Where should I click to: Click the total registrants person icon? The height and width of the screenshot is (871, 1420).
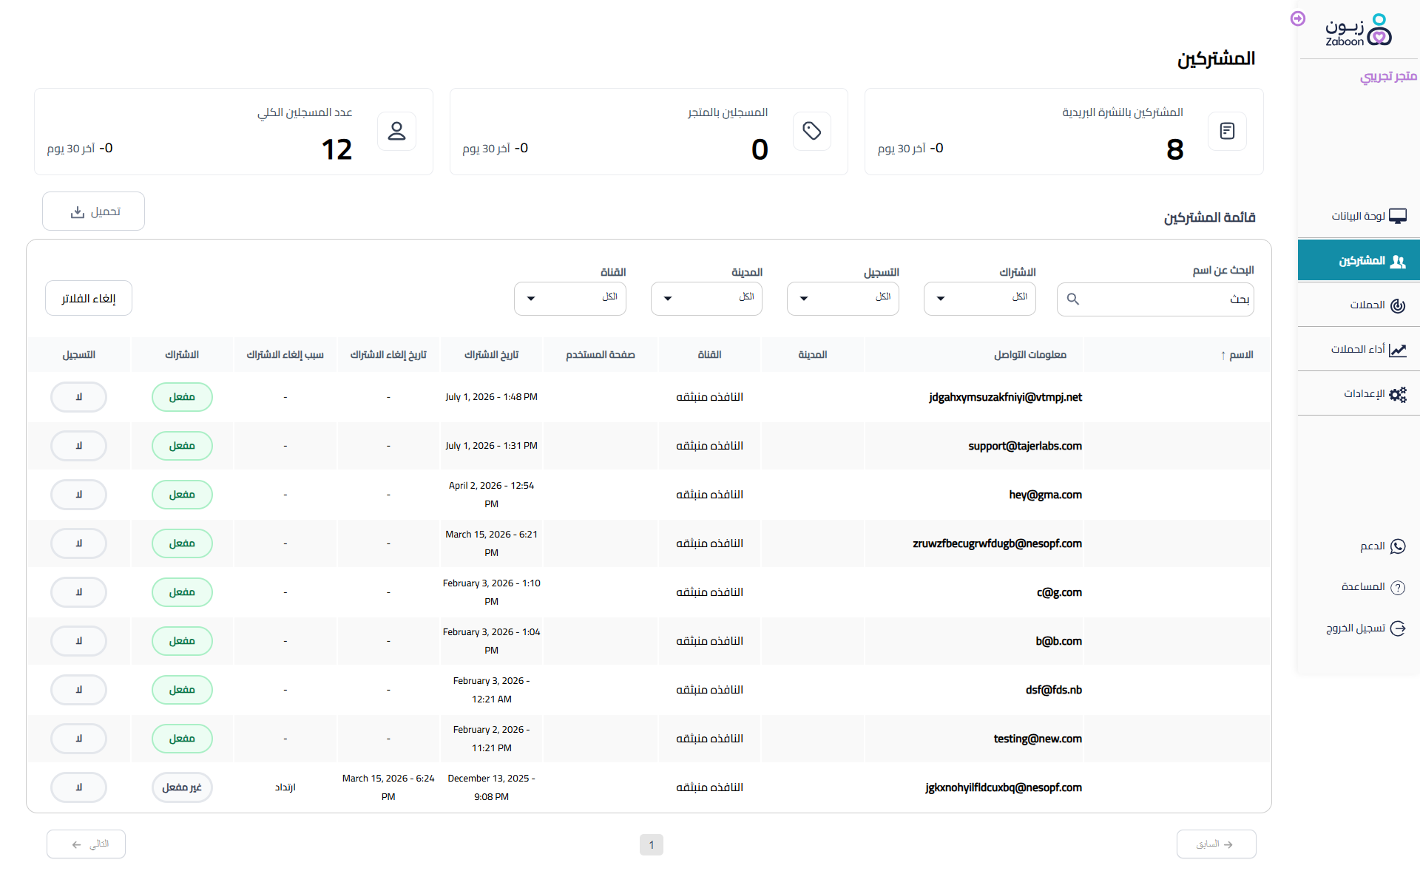tap(396, 131)
